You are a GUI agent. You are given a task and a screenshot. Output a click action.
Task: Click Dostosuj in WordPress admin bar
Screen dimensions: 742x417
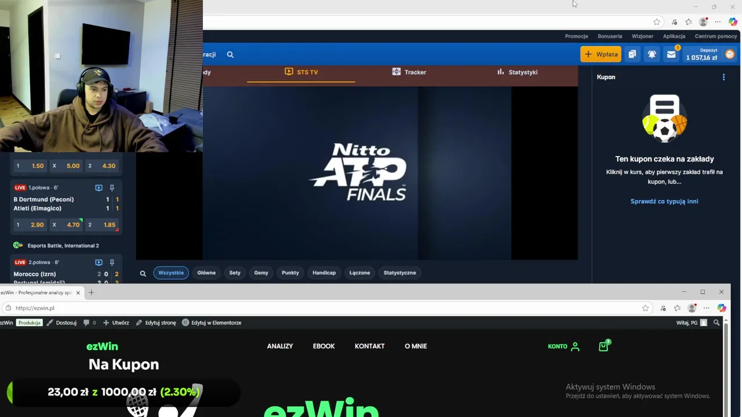tap(62, 323)
